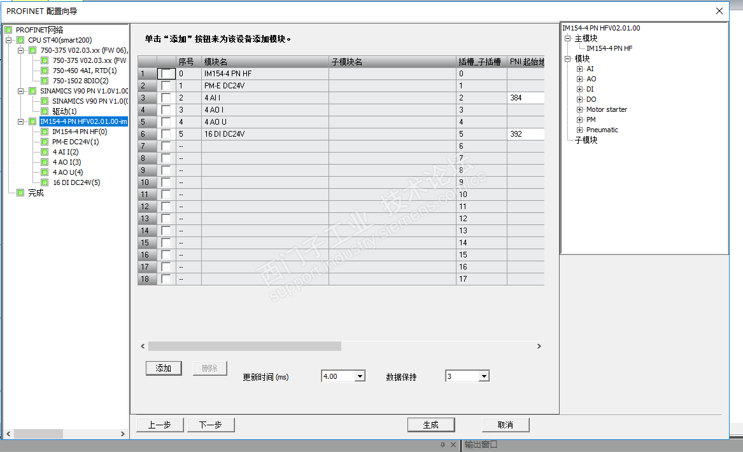Collapse the SINAMICS V90 PN tree node
Screen dimensions: 743x452
tap(20, 91)
